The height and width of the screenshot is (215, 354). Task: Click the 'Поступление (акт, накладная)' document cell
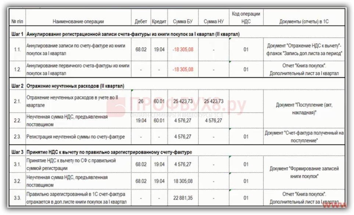[304, 109]
